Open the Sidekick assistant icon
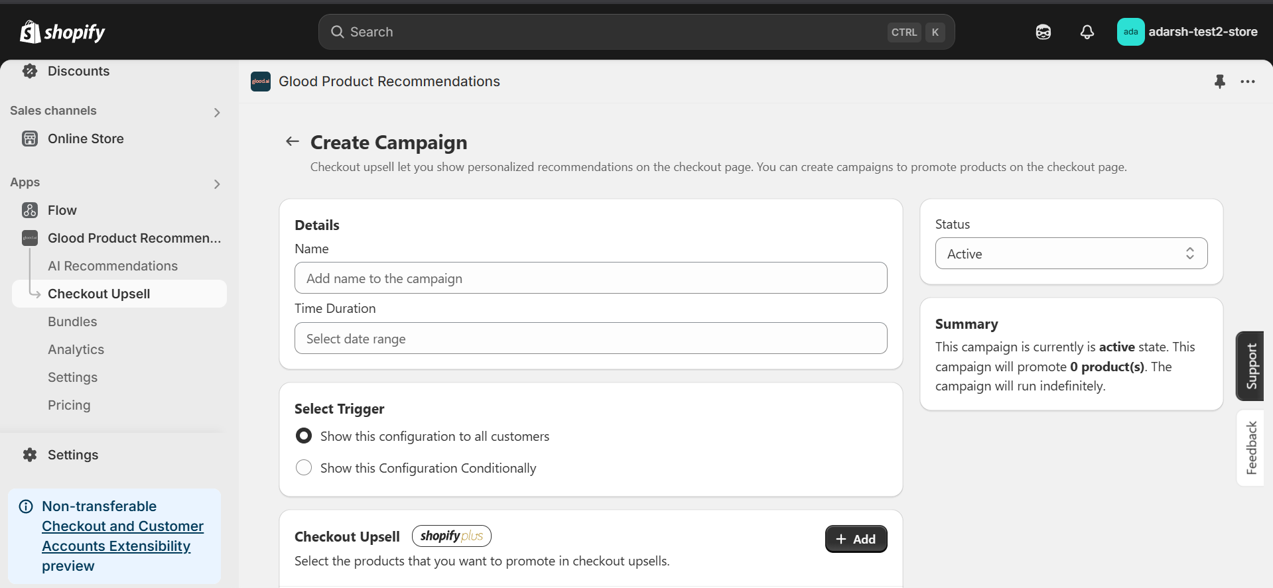 tap(1043, 32)
